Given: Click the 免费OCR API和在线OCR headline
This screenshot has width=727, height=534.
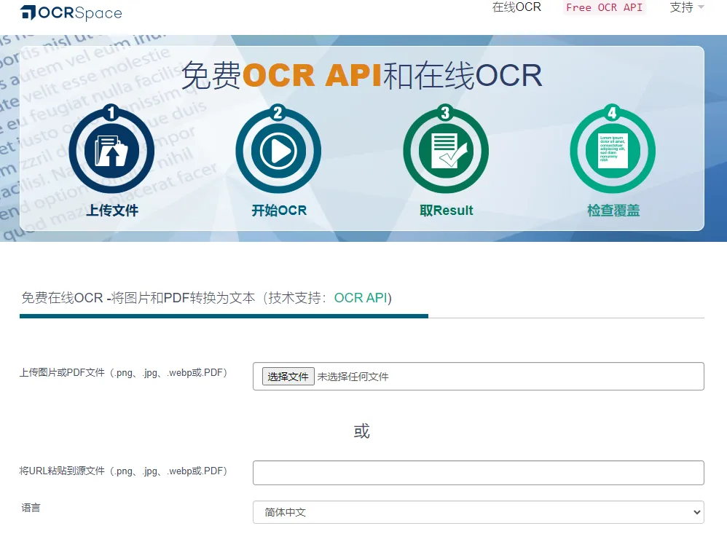Looking at the screenshot, I should click(361, 75).
